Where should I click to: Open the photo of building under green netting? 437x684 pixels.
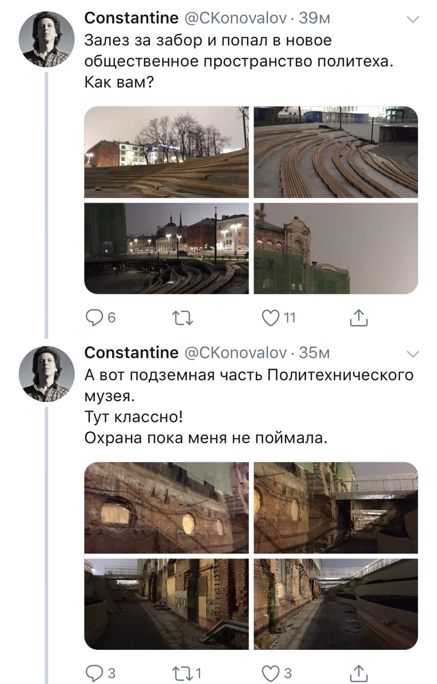coord(335,248)
